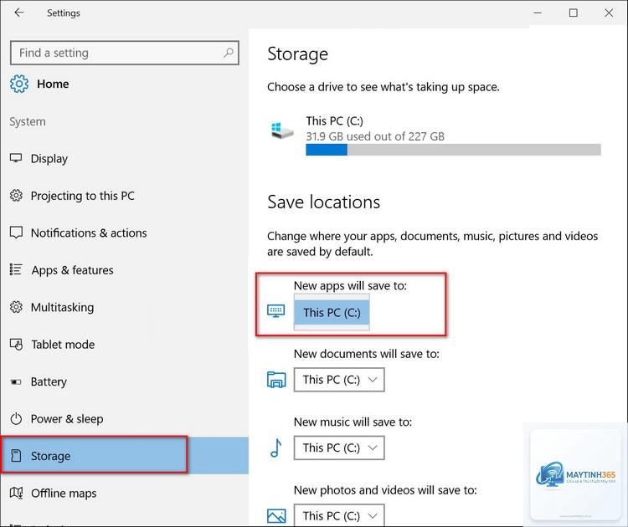Click "Choose a drive to see what's taking up space"
This screenshot has width=628, height=527.
coord(383,87)
